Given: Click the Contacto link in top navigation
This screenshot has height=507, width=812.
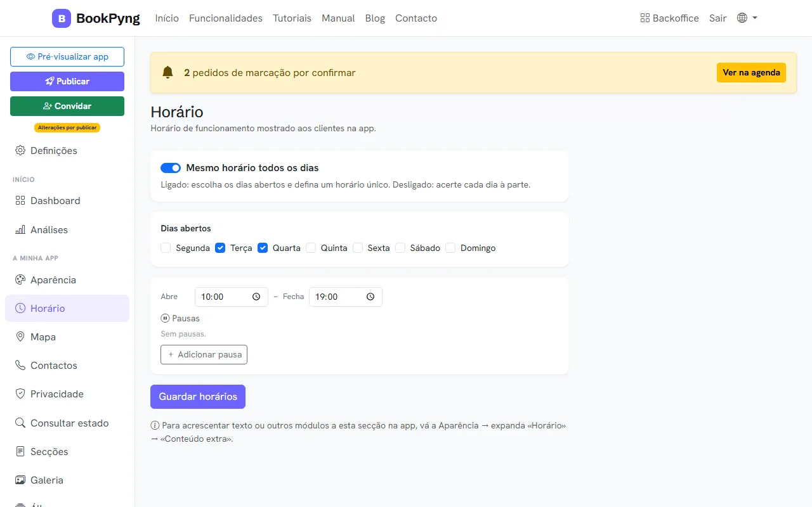Looking at the screenshot, I should (x=416, y=18).
